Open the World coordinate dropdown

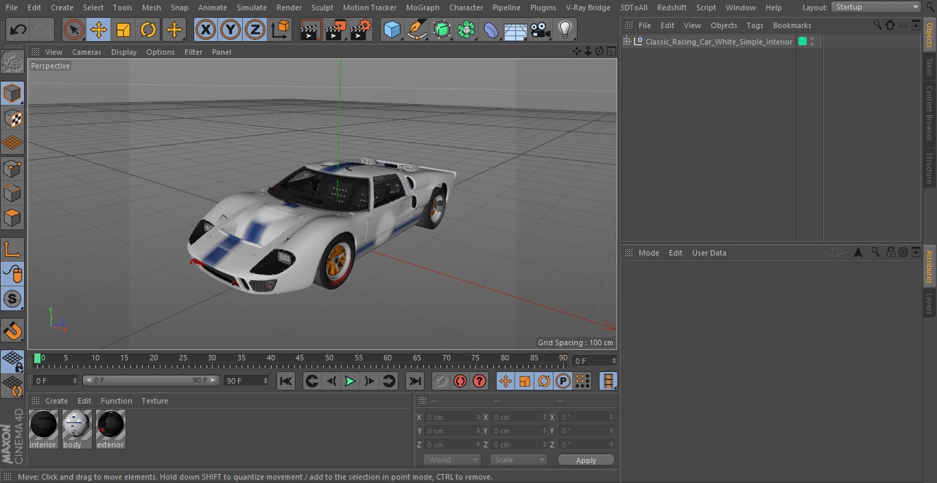452,460
